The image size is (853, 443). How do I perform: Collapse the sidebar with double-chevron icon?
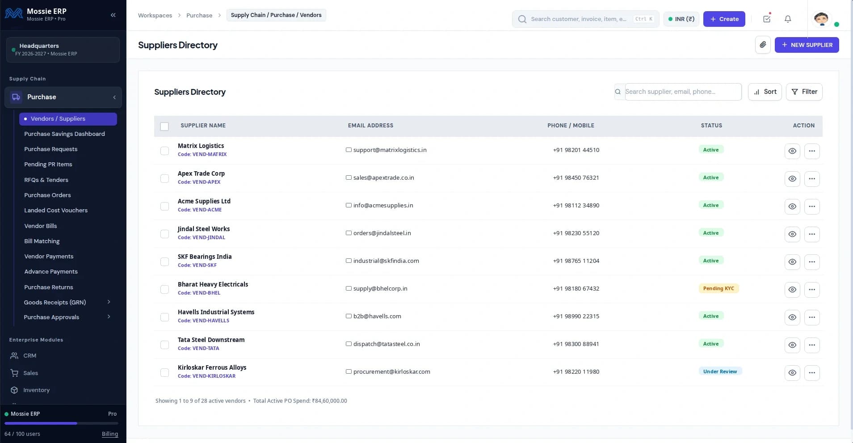113,15
